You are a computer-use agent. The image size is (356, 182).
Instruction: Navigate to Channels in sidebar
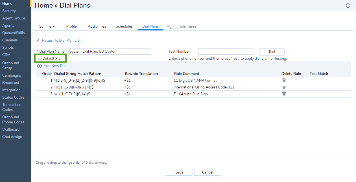click(x=10, y=40)
